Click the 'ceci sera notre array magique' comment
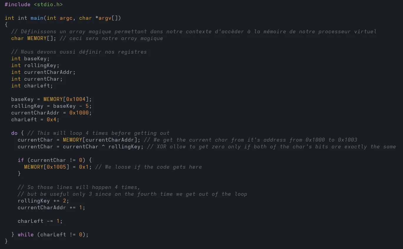Image resolution: width=403 pixels, height=249 pixels. [x=116, y=38]
